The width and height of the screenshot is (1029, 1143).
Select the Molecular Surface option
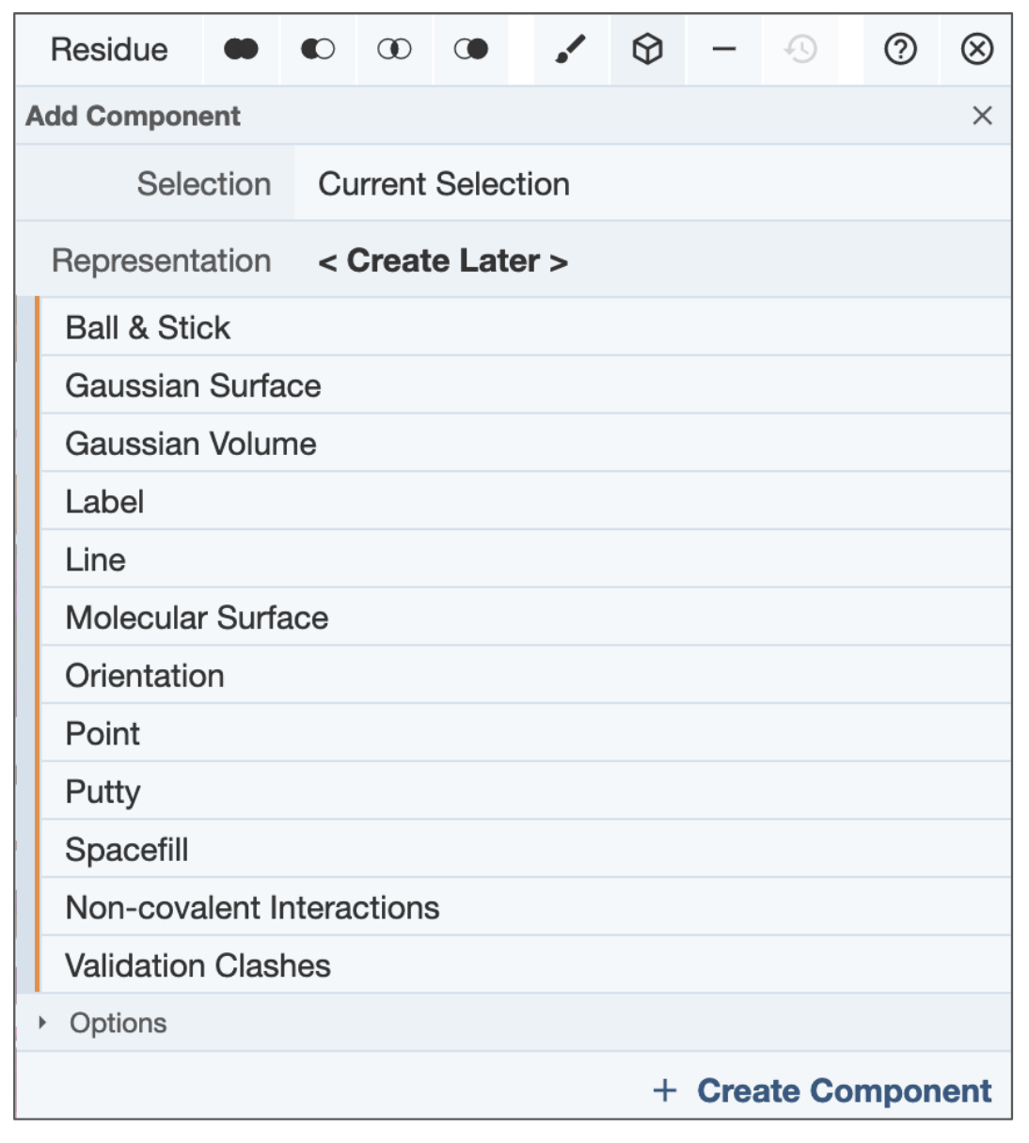tap(197, 618)
